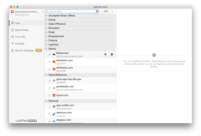Click the Favorites star icon in sidebar
The height and width of the screenshot is (136, 201).
click(12, 43)
